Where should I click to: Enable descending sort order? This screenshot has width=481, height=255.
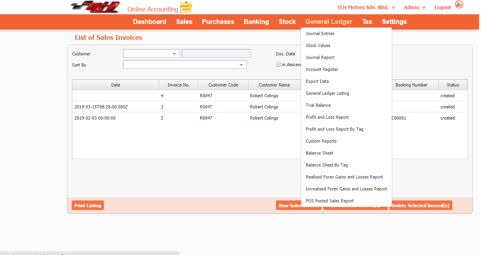278,64
